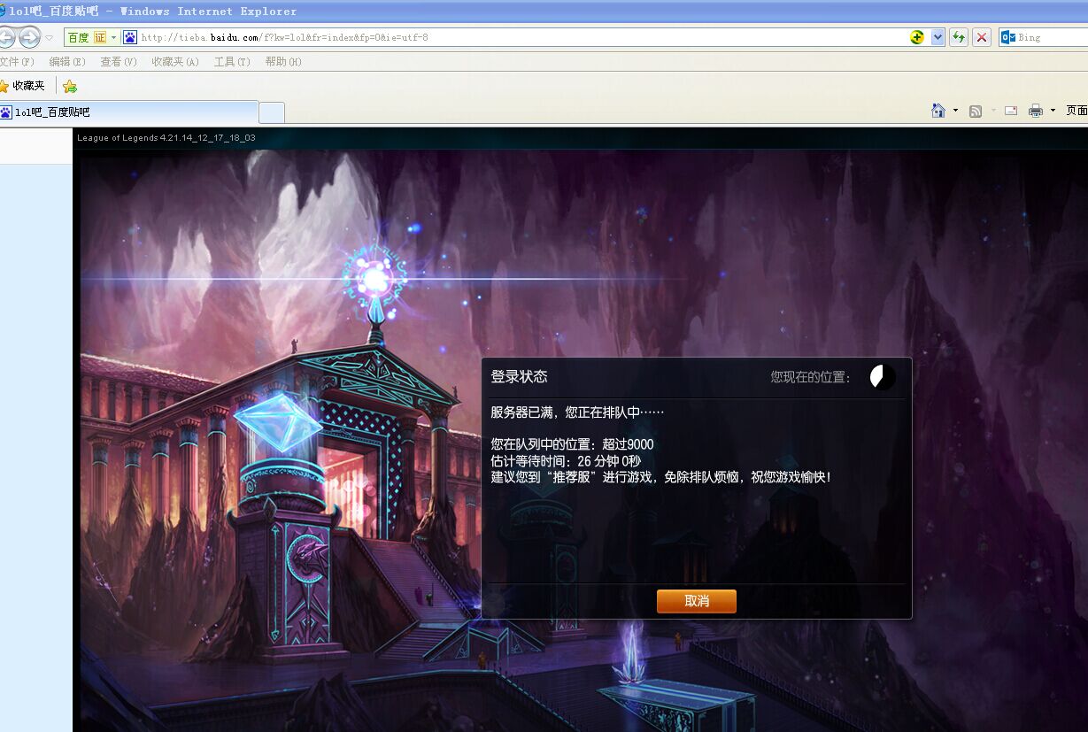Viewport: 1088px width, 732px height.
Task: Click the 登录状态 dialog title
Action: [520, 376]
